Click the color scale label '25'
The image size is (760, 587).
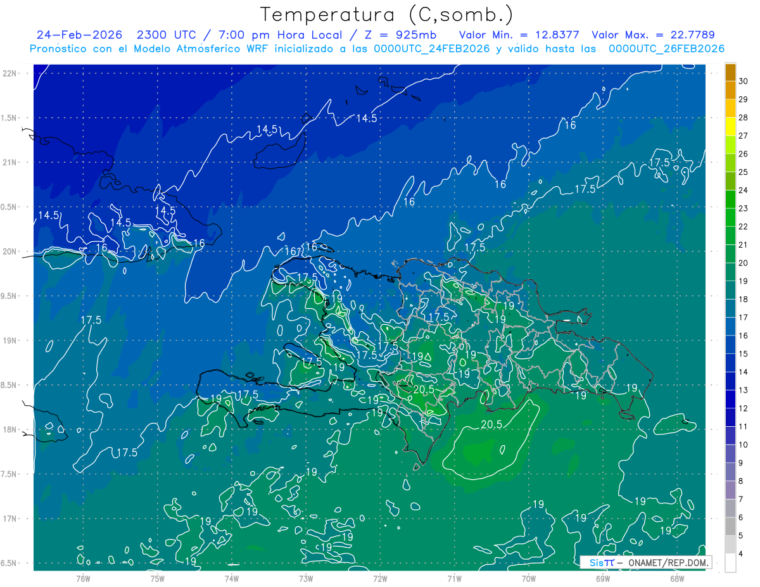click(744, 172)
